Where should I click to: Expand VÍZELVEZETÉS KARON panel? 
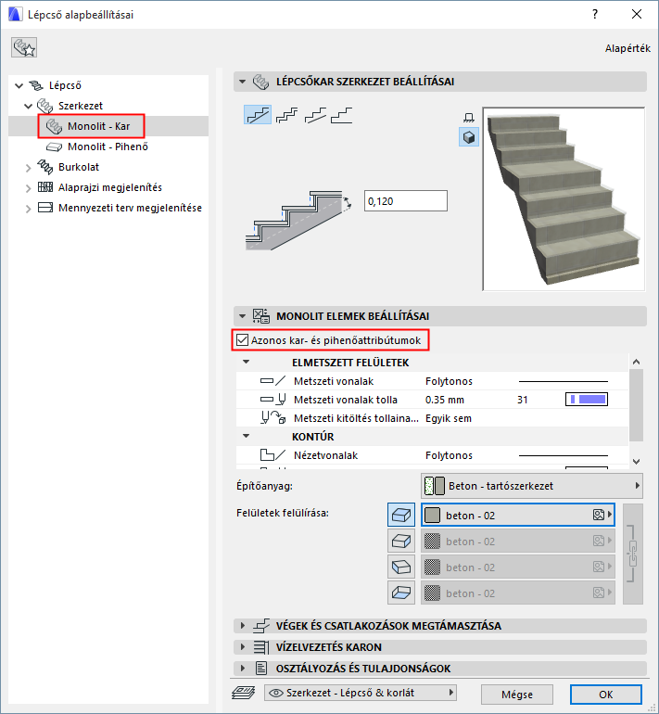(243, 647)
